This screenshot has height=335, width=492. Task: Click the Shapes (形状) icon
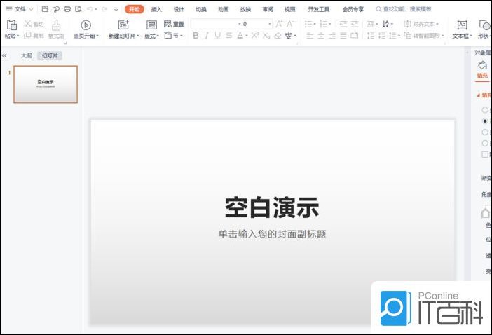[484, 25]
